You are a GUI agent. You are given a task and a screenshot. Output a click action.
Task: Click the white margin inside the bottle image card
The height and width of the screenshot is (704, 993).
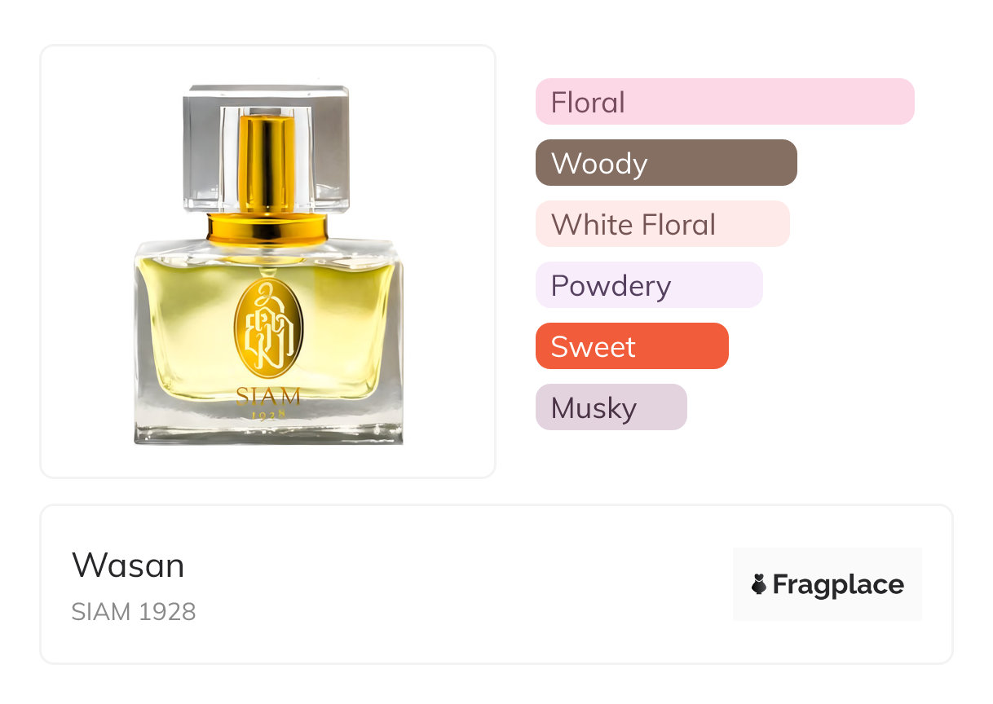point(90,261)
